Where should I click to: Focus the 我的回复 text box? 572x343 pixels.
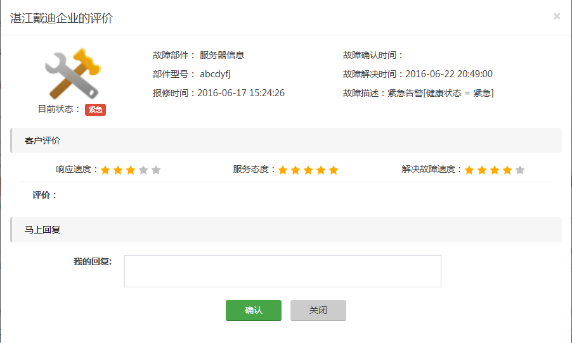click(283, 271)
